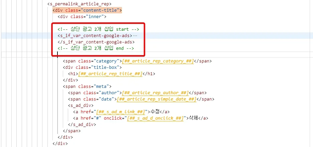Click the span class="meta" line

click(x=87, y=87)
